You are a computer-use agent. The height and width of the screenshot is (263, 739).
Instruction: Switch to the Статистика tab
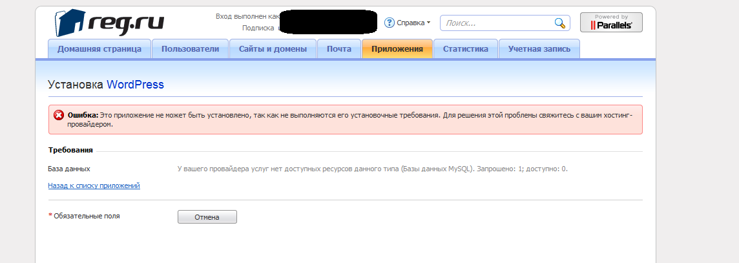click(466, 49)
